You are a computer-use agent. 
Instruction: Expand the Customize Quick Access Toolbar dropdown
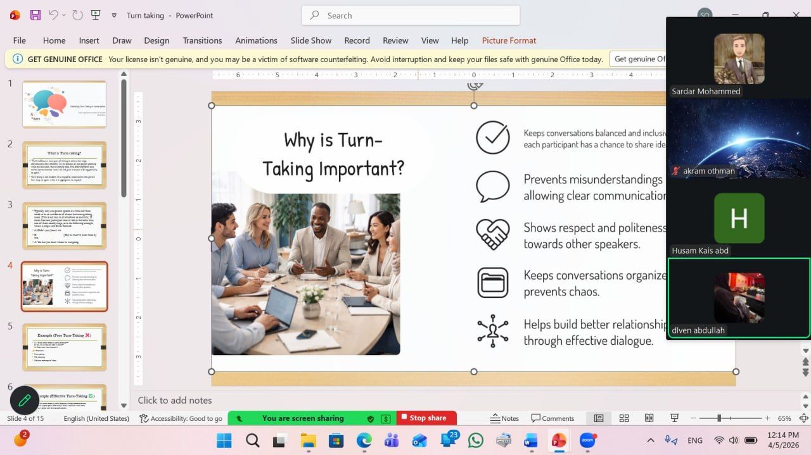coord(114,16)
